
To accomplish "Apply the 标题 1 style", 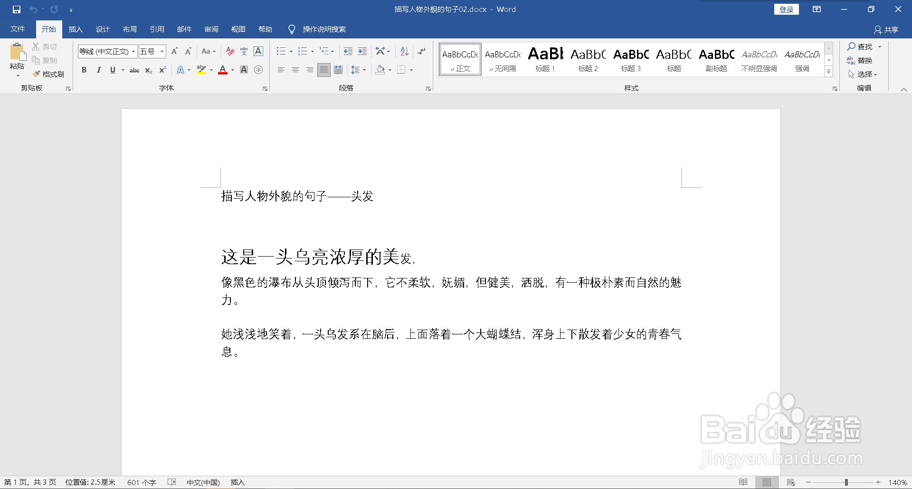I will tap(545, 59).
